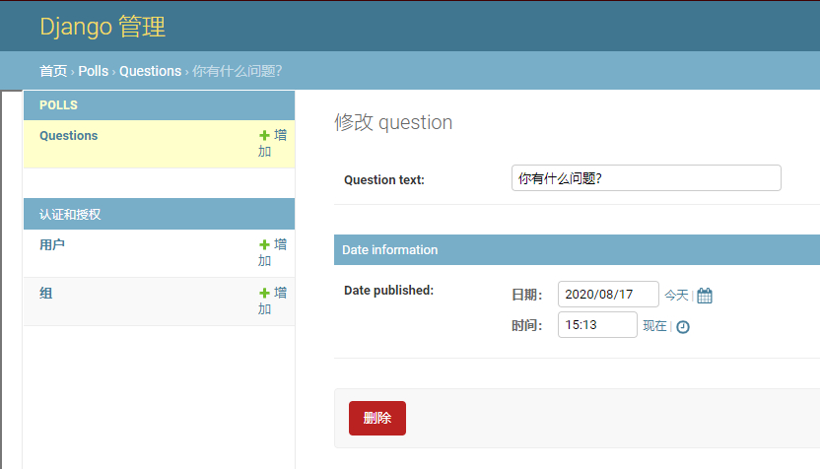Focus the Question text input field
This screenshot has height=469, width=820.
click(x=647, y=177)
